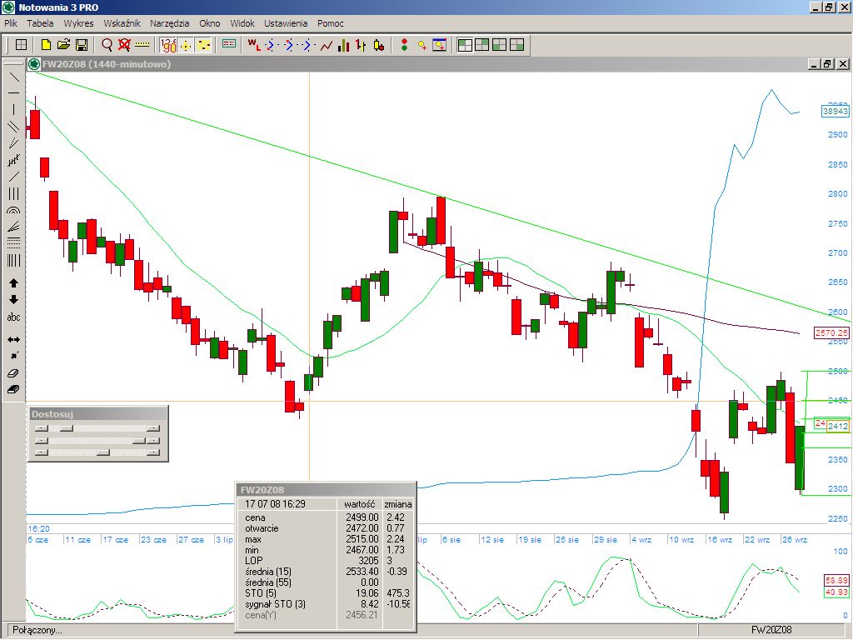Click the yellow dot with plus icon
Image resolution: width=853 pixels, height=640 pixels.
click(422, 45)
